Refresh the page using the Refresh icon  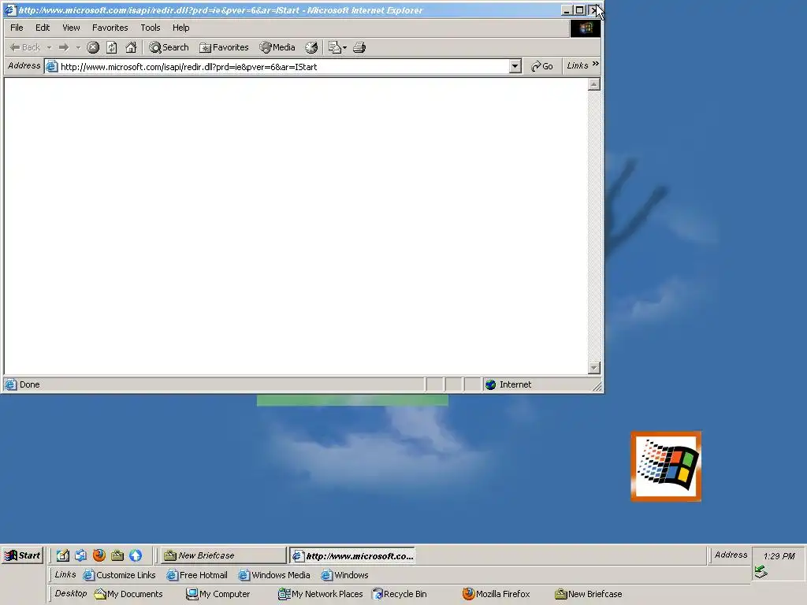(112, 47)
